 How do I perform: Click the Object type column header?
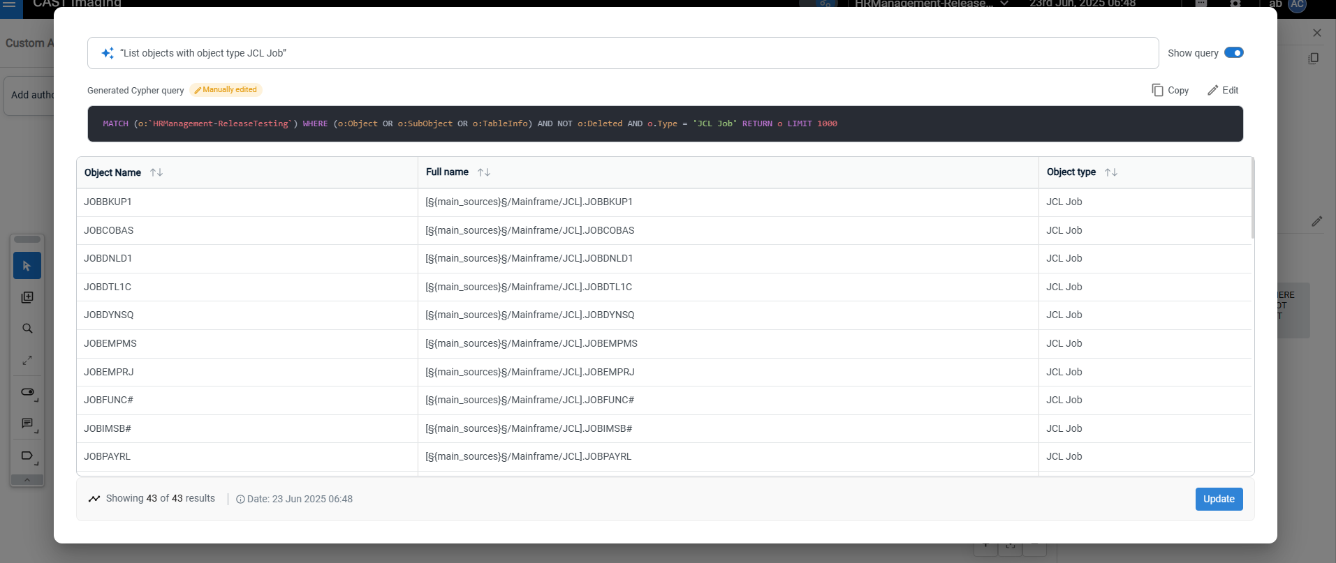click(x=1145, y=172)
